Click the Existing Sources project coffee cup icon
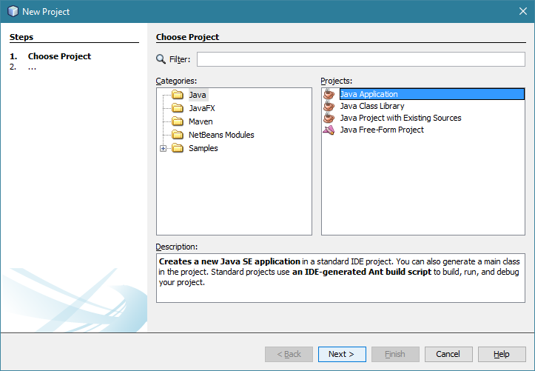The width and height of the screenshot is (535, 371). tap(329, 118)
